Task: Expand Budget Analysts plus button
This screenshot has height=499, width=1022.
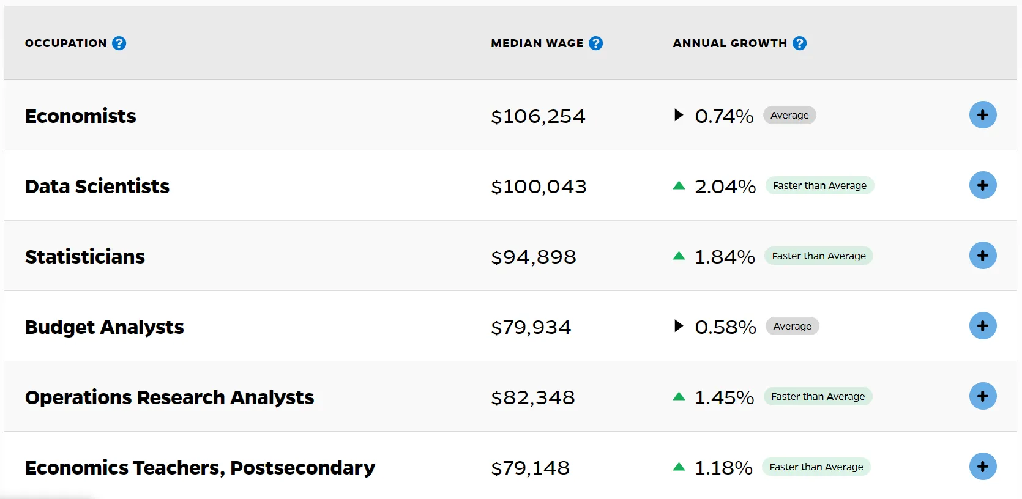Action: [x=982, y=326]
